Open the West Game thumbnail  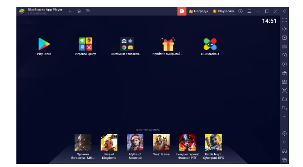coord(162,142)
